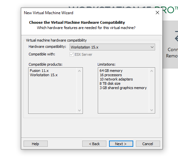Toggle the ESX Server checkbox
Image resolution: width=178 pixels, height=160 pixels.
point(72,54)
